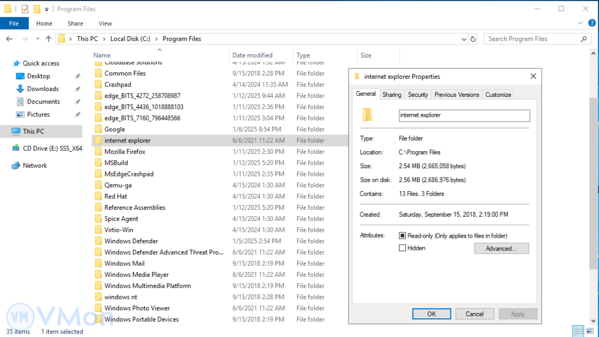The height and width of the screenshot is (337, 599).
Task: Open the View ribbon tab
Action: (x=105, y=23)
